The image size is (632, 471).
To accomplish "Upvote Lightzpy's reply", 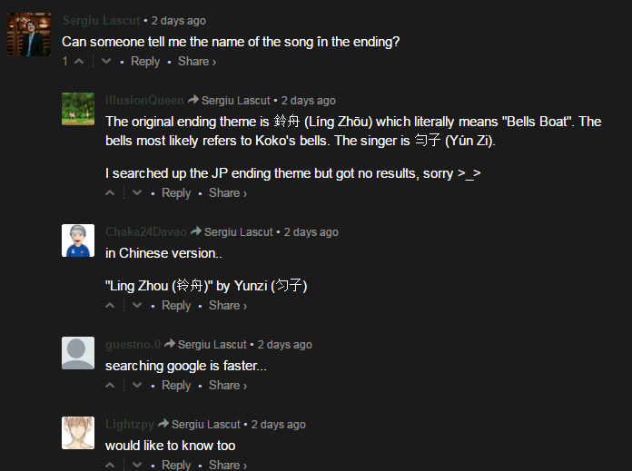I will 110,465.
